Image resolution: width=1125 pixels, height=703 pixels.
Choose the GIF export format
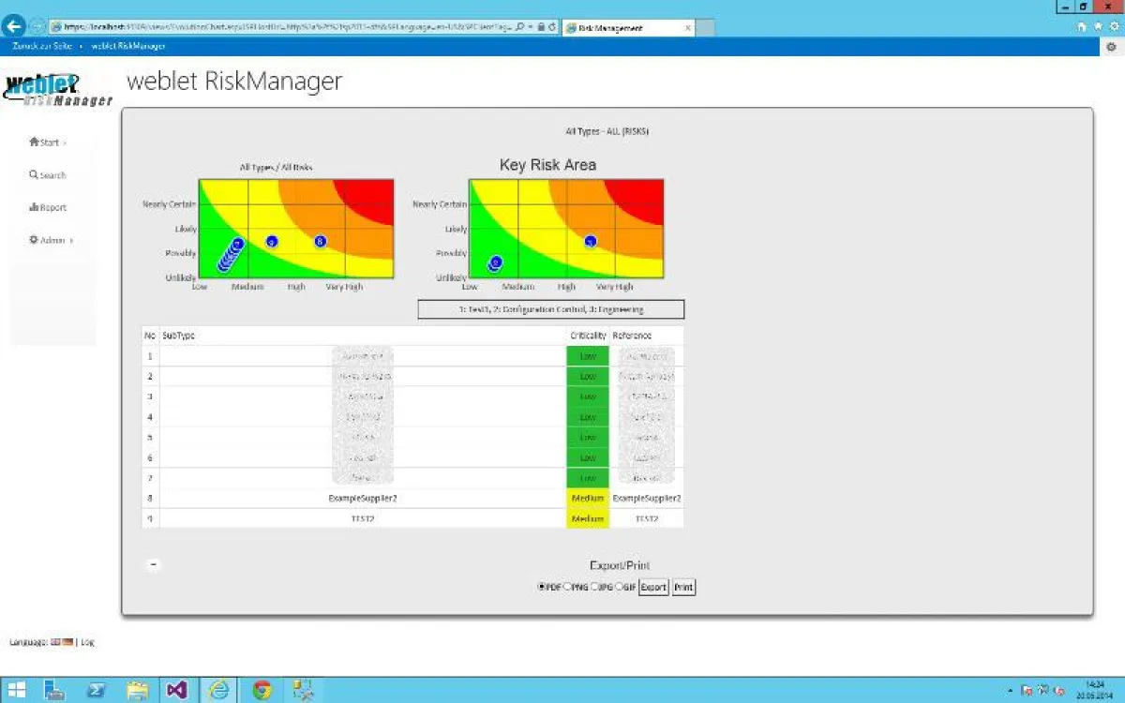pos(619,587)
